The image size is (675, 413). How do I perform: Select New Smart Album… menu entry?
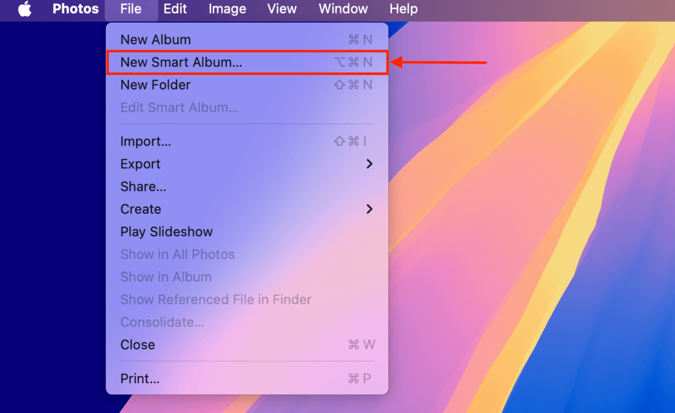click(181, 62)
